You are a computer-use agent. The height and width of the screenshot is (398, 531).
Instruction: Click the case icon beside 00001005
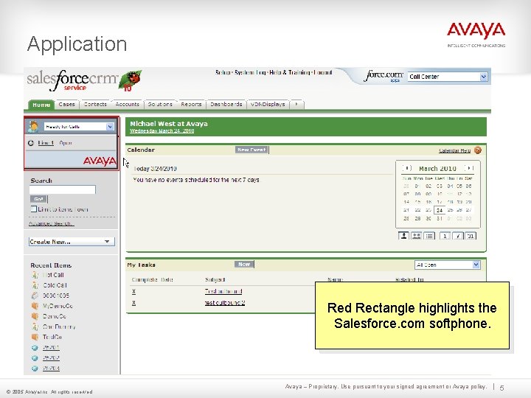click(35, 296)
